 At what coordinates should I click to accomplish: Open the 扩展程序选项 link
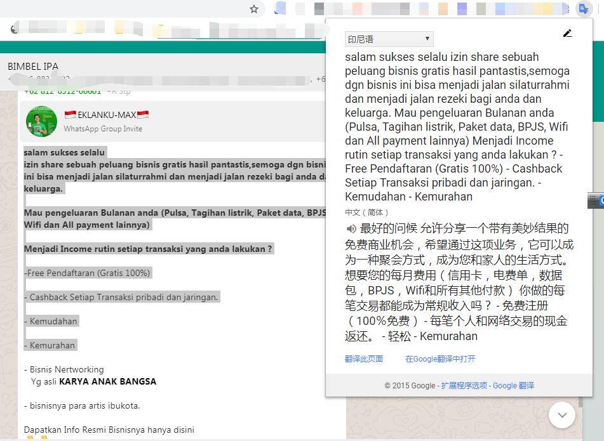coord(464,385)
